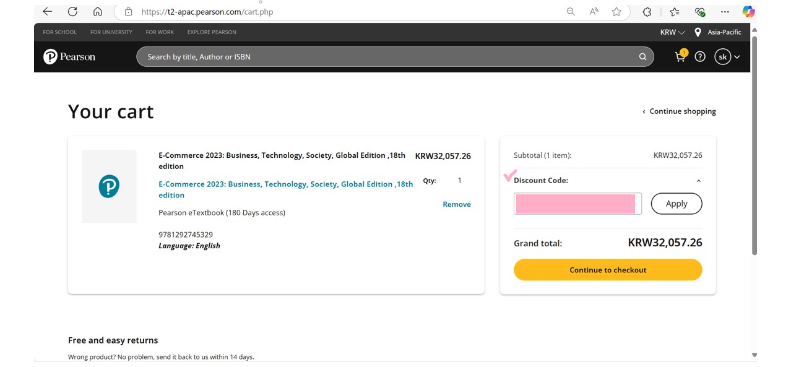This screenshot has height=367, width=791.
Task: Focus the discount code input field
Action: [577, 204]
